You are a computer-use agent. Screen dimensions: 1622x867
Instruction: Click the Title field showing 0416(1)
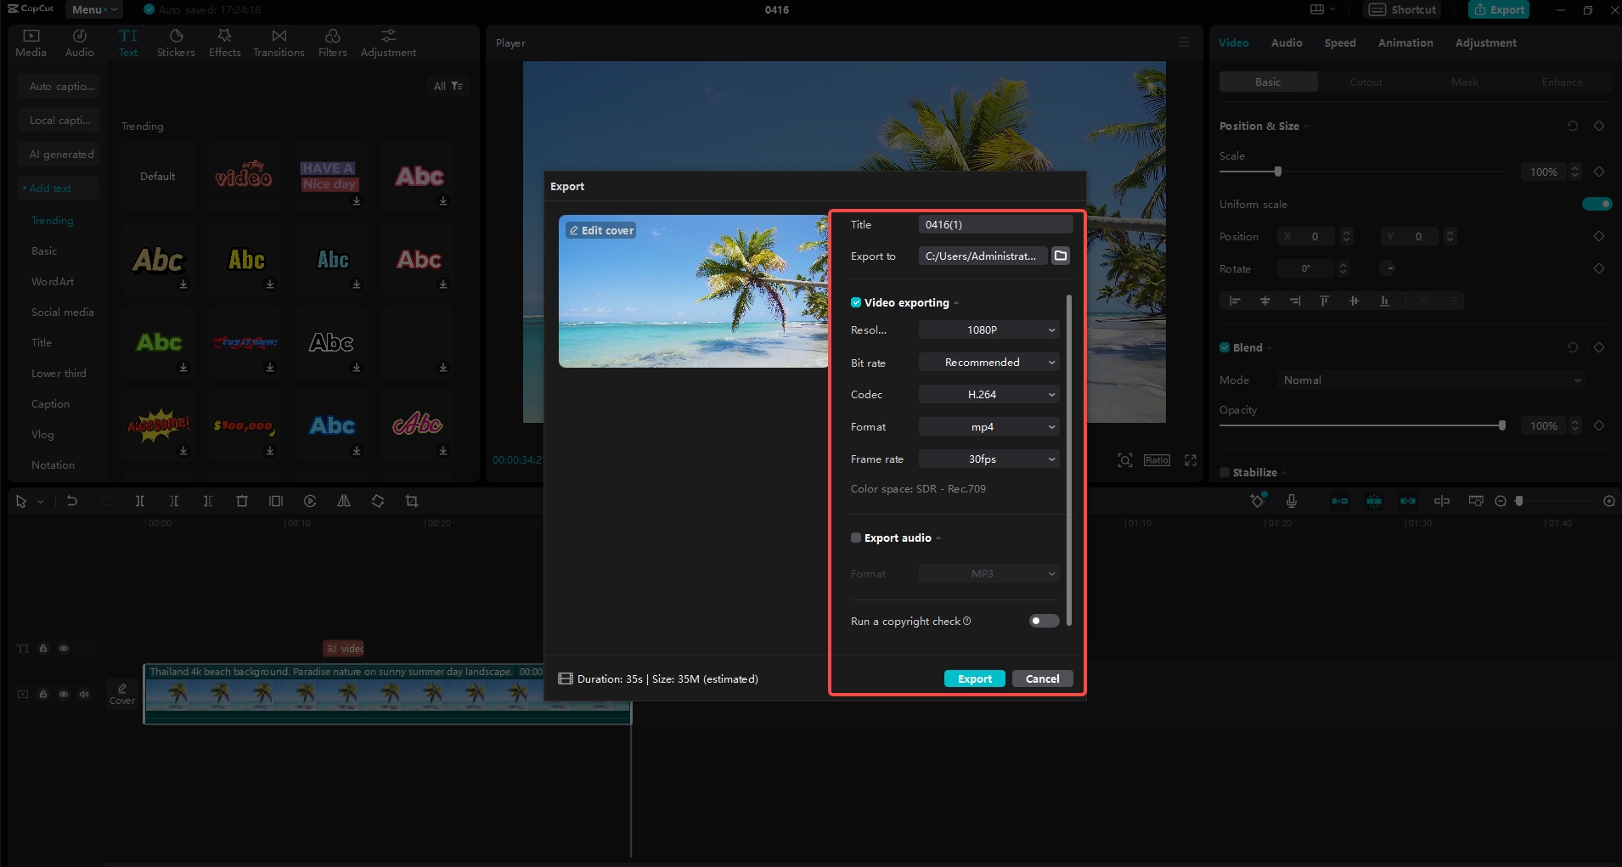point(994,224)
